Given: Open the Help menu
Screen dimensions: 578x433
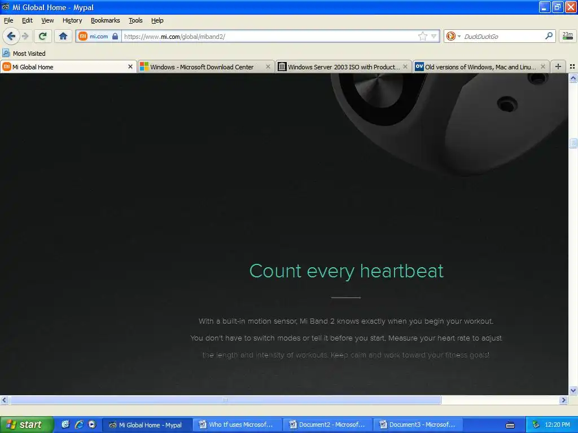Looking at the screenshot, I should tap(157, 20).
